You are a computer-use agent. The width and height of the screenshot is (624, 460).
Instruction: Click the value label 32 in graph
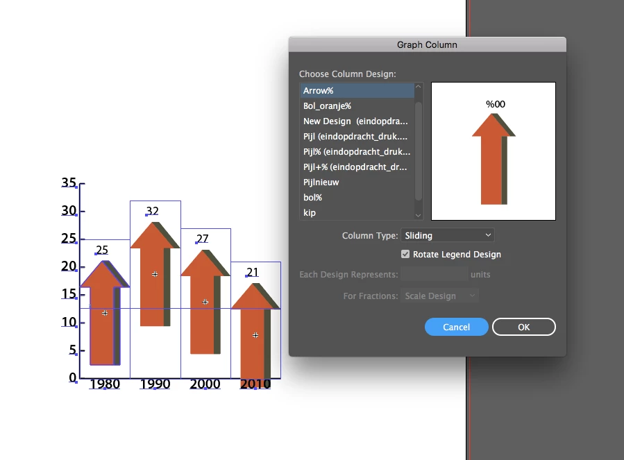[153, 211]
